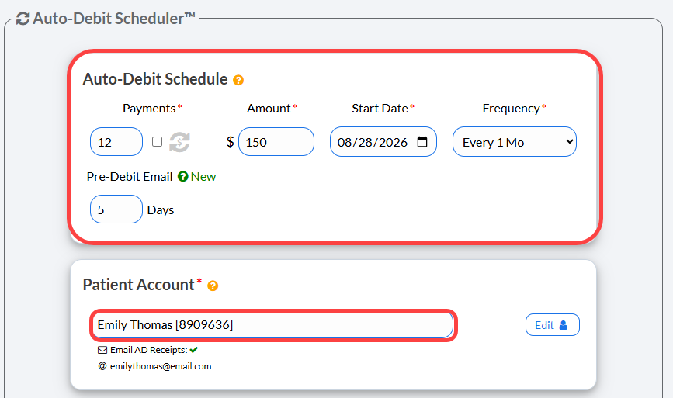Click the Auto-Debit Schedule heading

155,79
